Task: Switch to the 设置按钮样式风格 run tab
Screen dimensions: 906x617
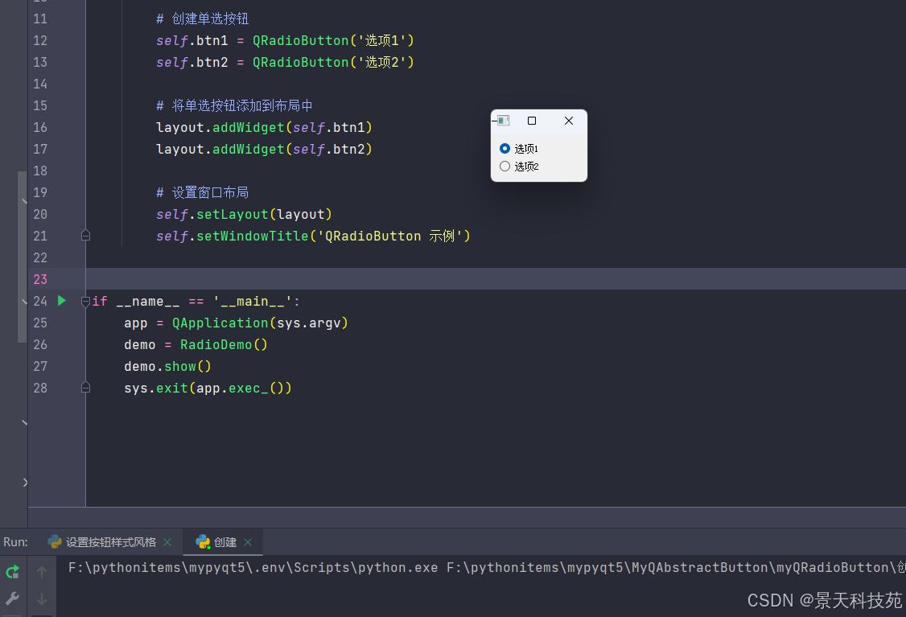Action: pos(110,542)
